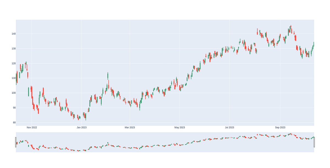330x168 pixels.
Task: Grab the right range slider handle
Action: [x=314, y=143]
